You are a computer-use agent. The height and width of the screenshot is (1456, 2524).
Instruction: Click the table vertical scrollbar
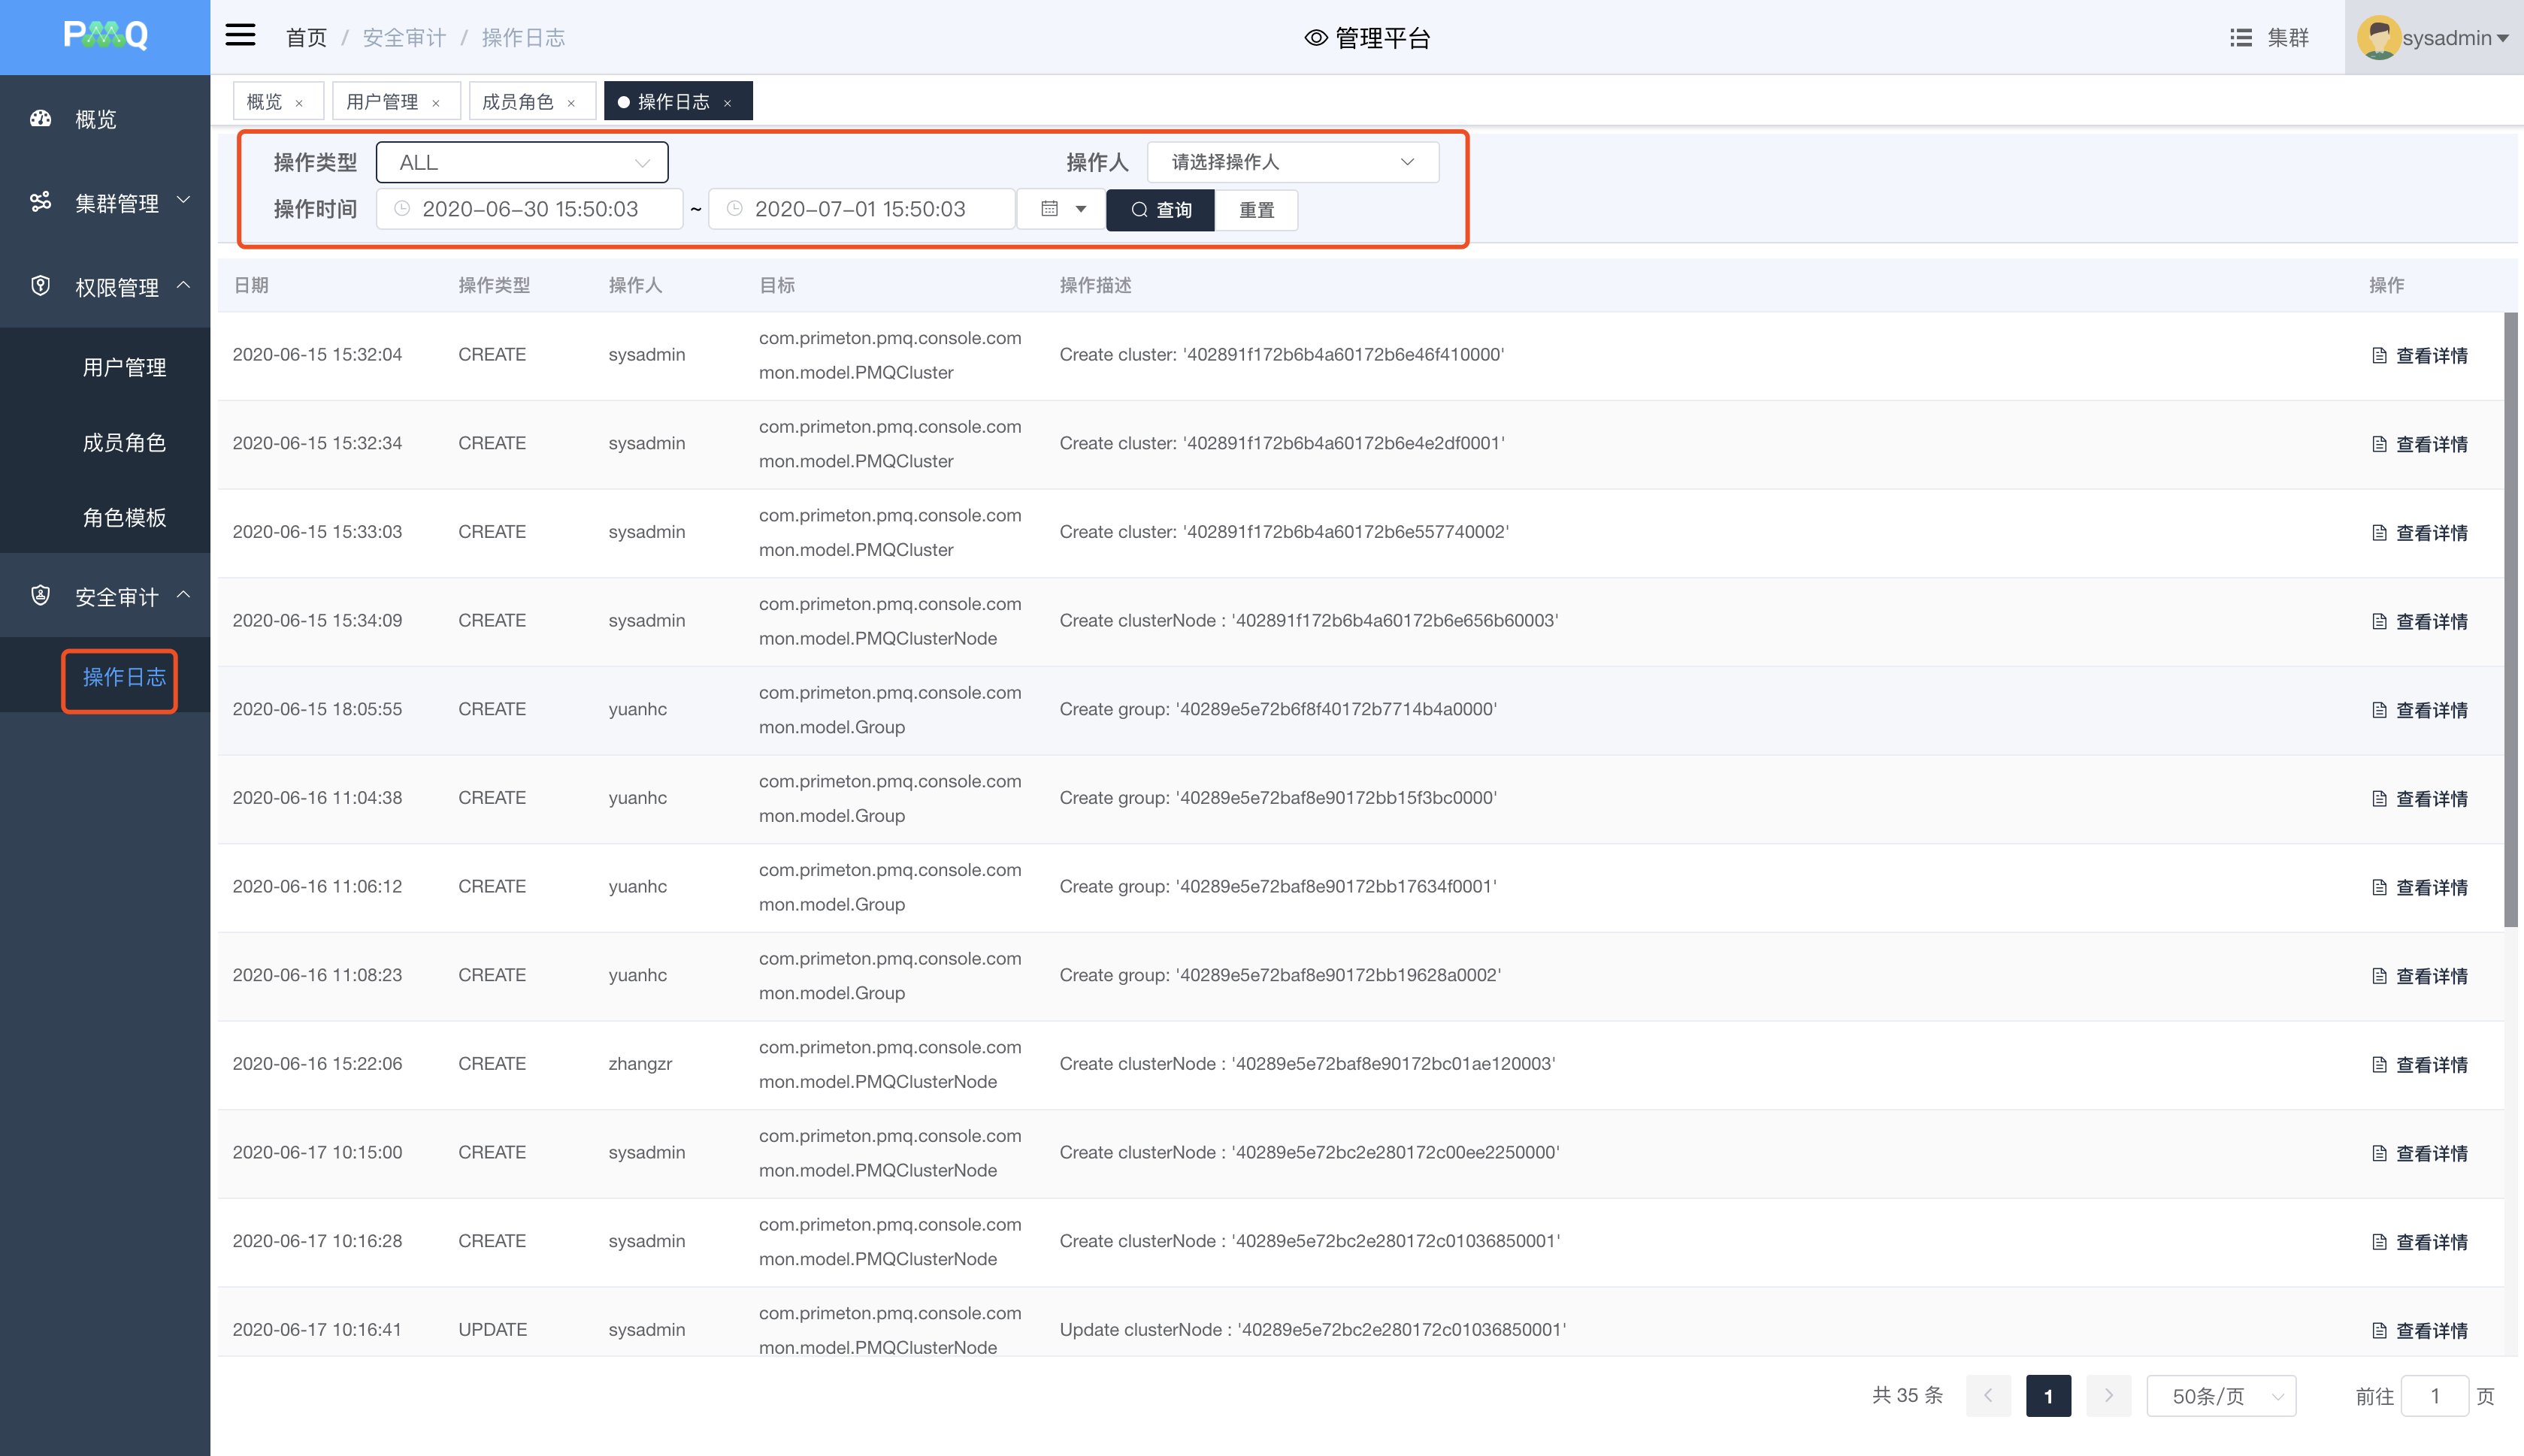click(x=2510, y=620)
